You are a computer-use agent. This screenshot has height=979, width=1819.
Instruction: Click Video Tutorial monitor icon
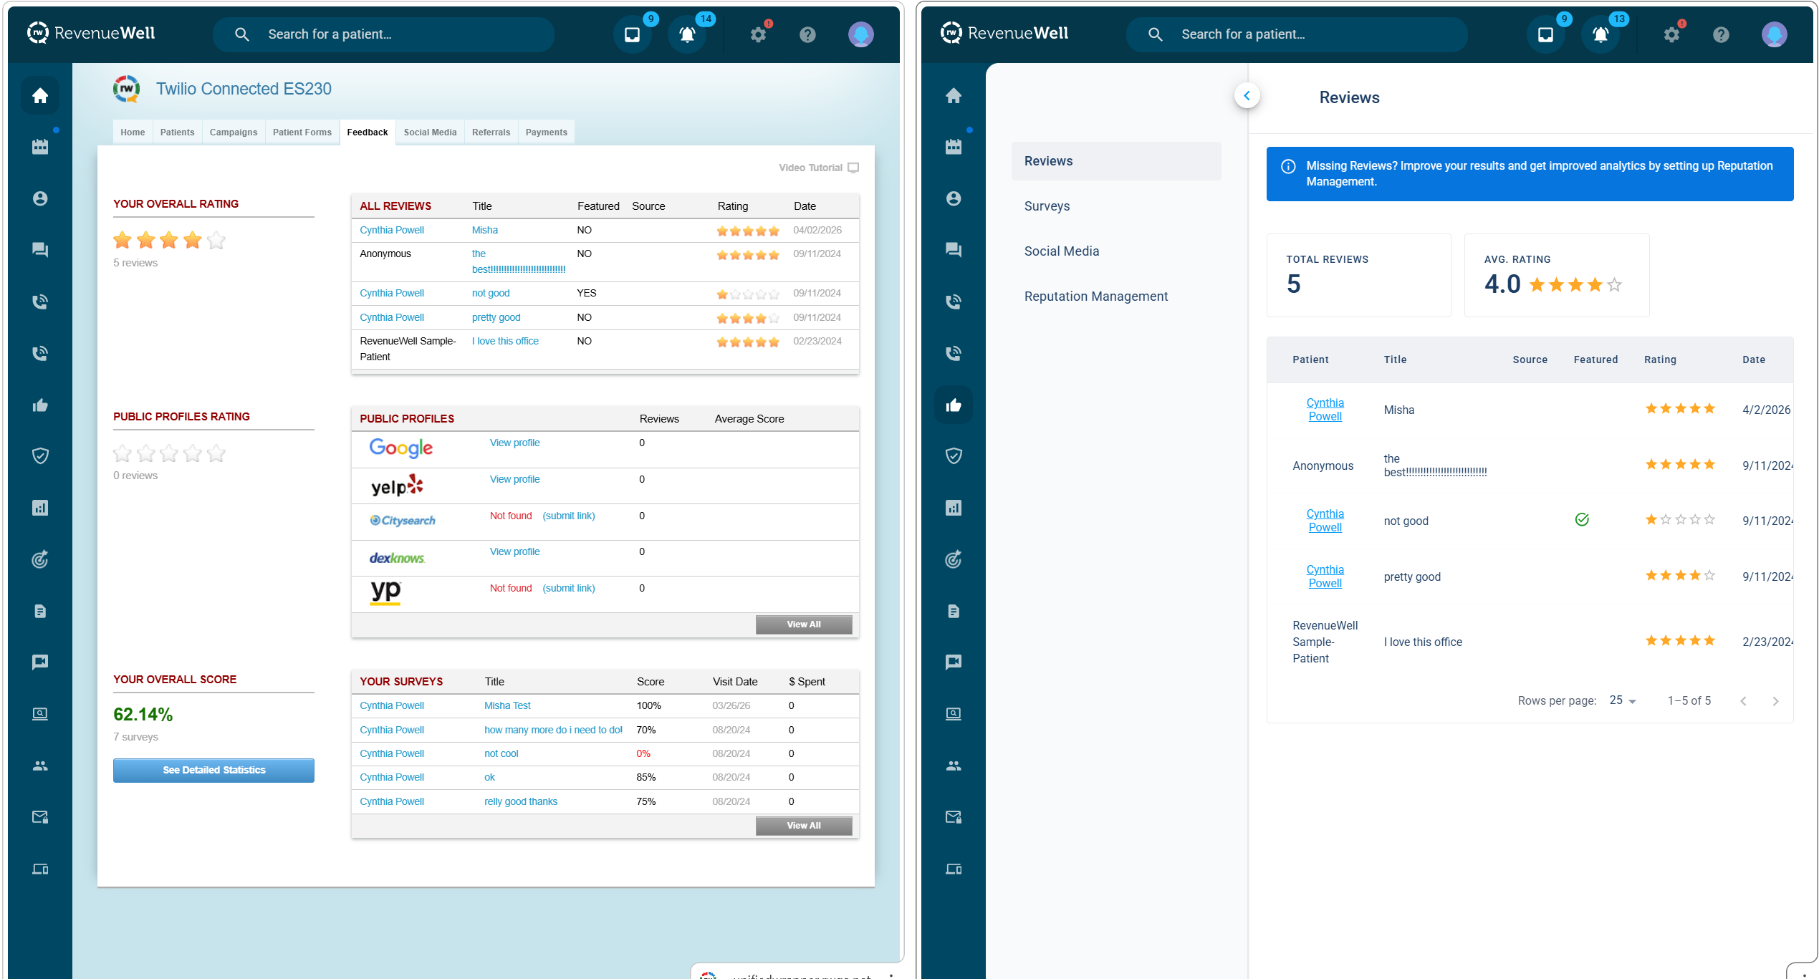[853, 168]
